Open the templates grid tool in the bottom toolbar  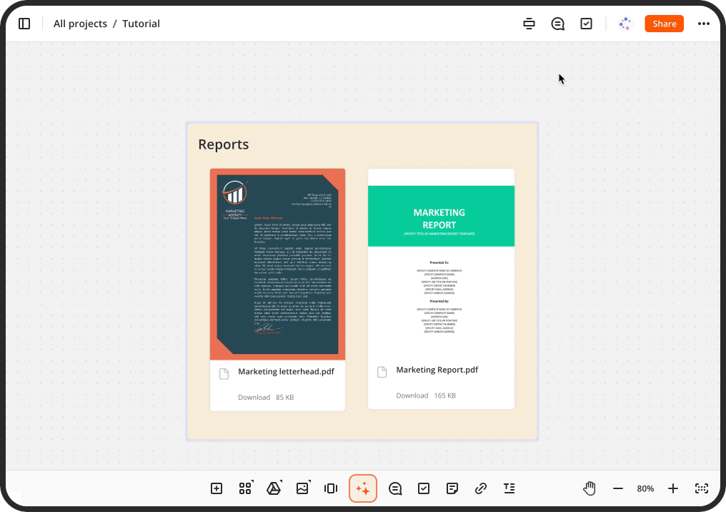[x=245, y=488]
